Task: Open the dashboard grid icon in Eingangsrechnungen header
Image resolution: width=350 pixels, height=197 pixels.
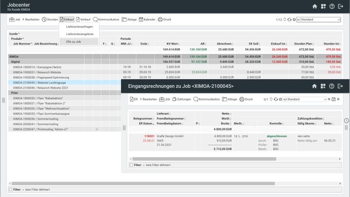Action: pyautogui.click(x=323, y=86)
